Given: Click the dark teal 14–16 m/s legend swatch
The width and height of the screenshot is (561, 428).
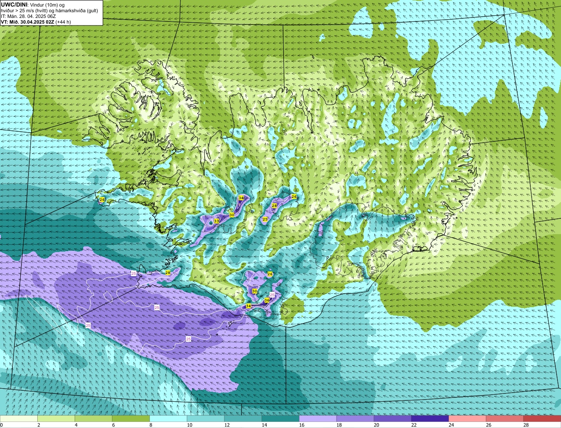Looking at the screenshot, I should click(x=280, y=419).
